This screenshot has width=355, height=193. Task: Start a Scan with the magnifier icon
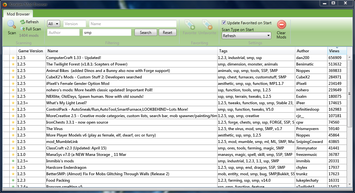pos(11,25)
